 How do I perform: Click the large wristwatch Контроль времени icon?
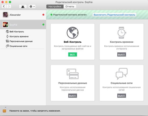(122, 33)
